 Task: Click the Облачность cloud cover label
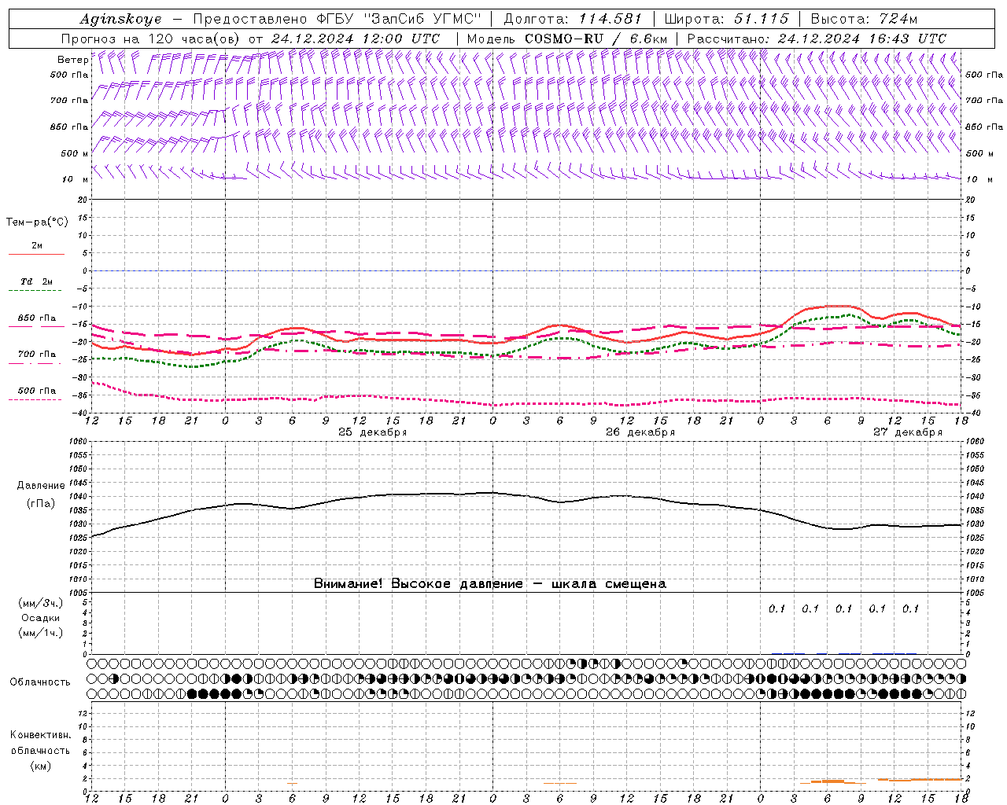40,682
